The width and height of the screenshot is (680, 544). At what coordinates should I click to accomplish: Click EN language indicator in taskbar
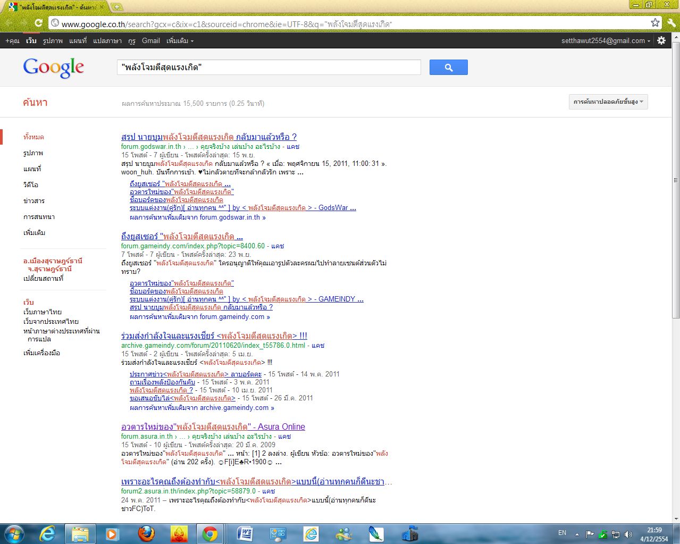562,533
